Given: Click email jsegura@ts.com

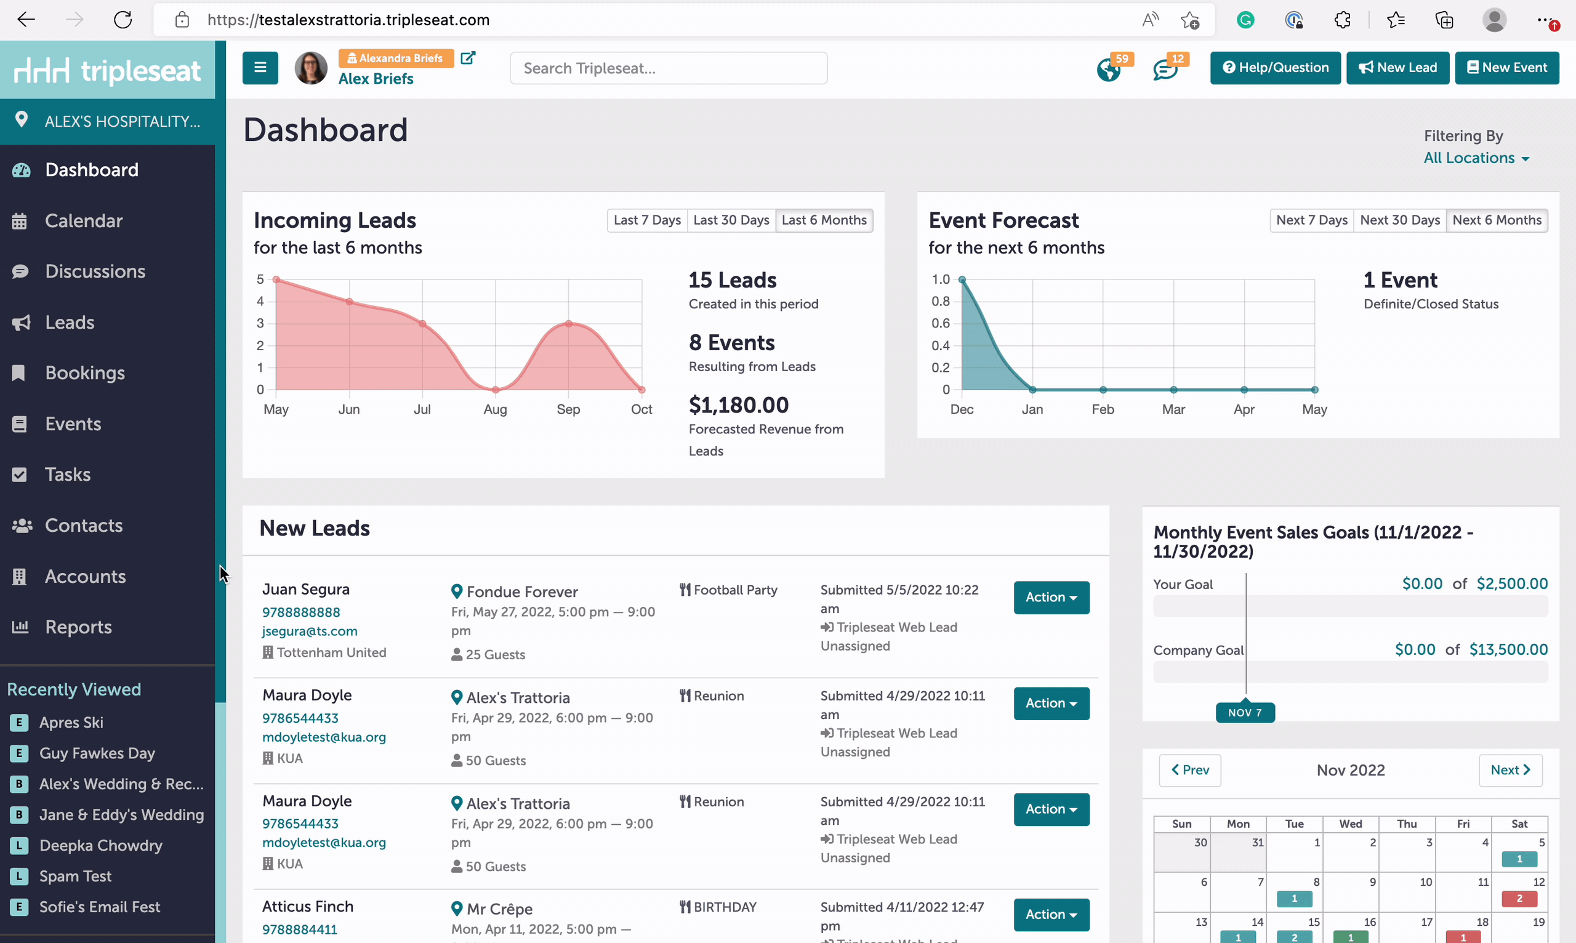Looking at the screenshot, I should pyautogui.click(x=310, y=632).
